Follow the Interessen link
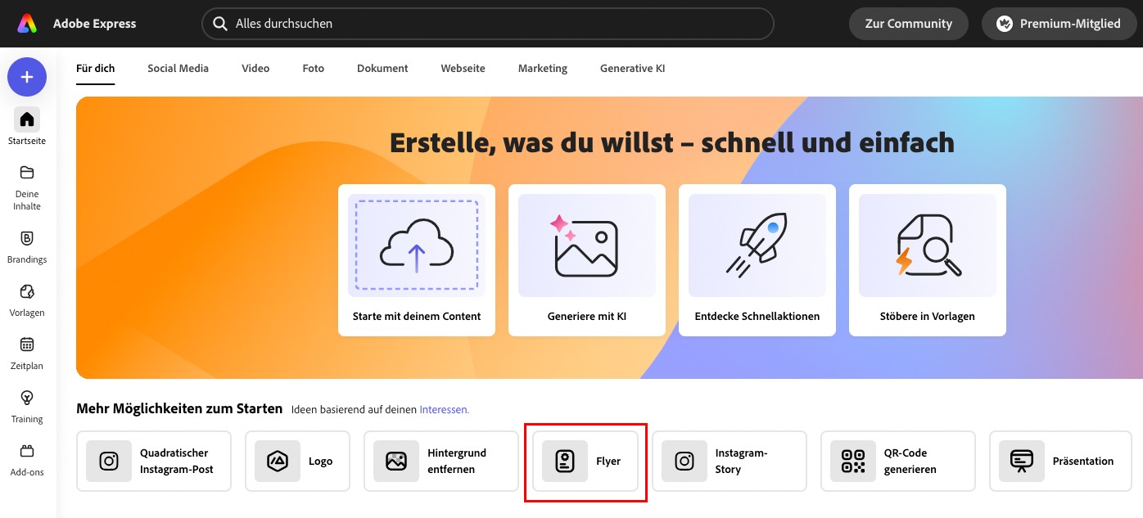Viewport: 1143px width, 518px height. tap(444, 409)
